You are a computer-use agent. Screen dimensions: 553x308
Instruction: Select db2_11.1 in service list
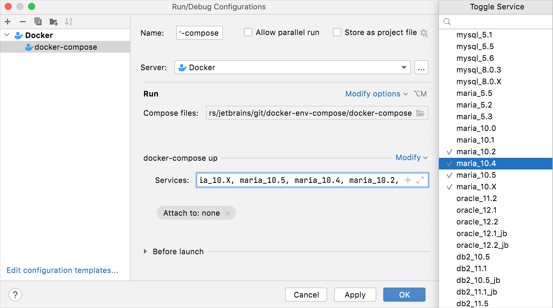[x=496, y=269]
